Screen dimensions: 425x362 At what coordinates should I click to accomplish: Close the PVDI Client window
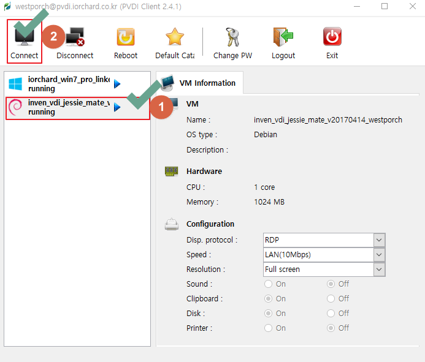tap(413, 6)
